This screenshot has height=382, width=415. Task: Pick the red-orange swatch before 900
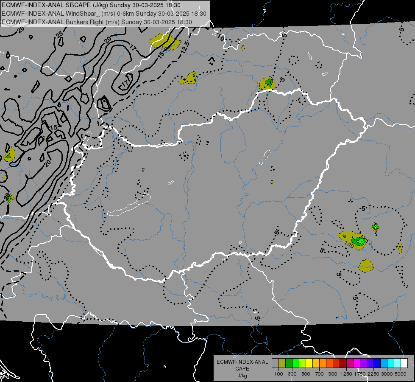pyautogui.click(x=329, y=363)
